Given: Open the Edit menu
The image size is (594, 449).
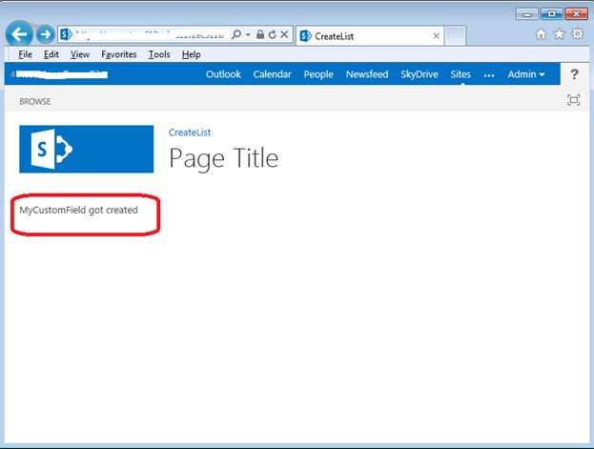Looking at the screenshot, I should (51, 54).
